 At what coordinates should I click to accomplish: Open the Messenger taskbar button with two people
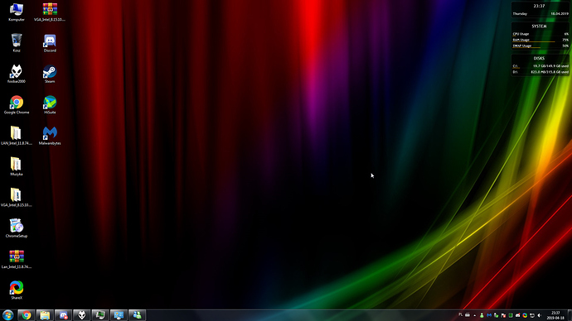137,315
